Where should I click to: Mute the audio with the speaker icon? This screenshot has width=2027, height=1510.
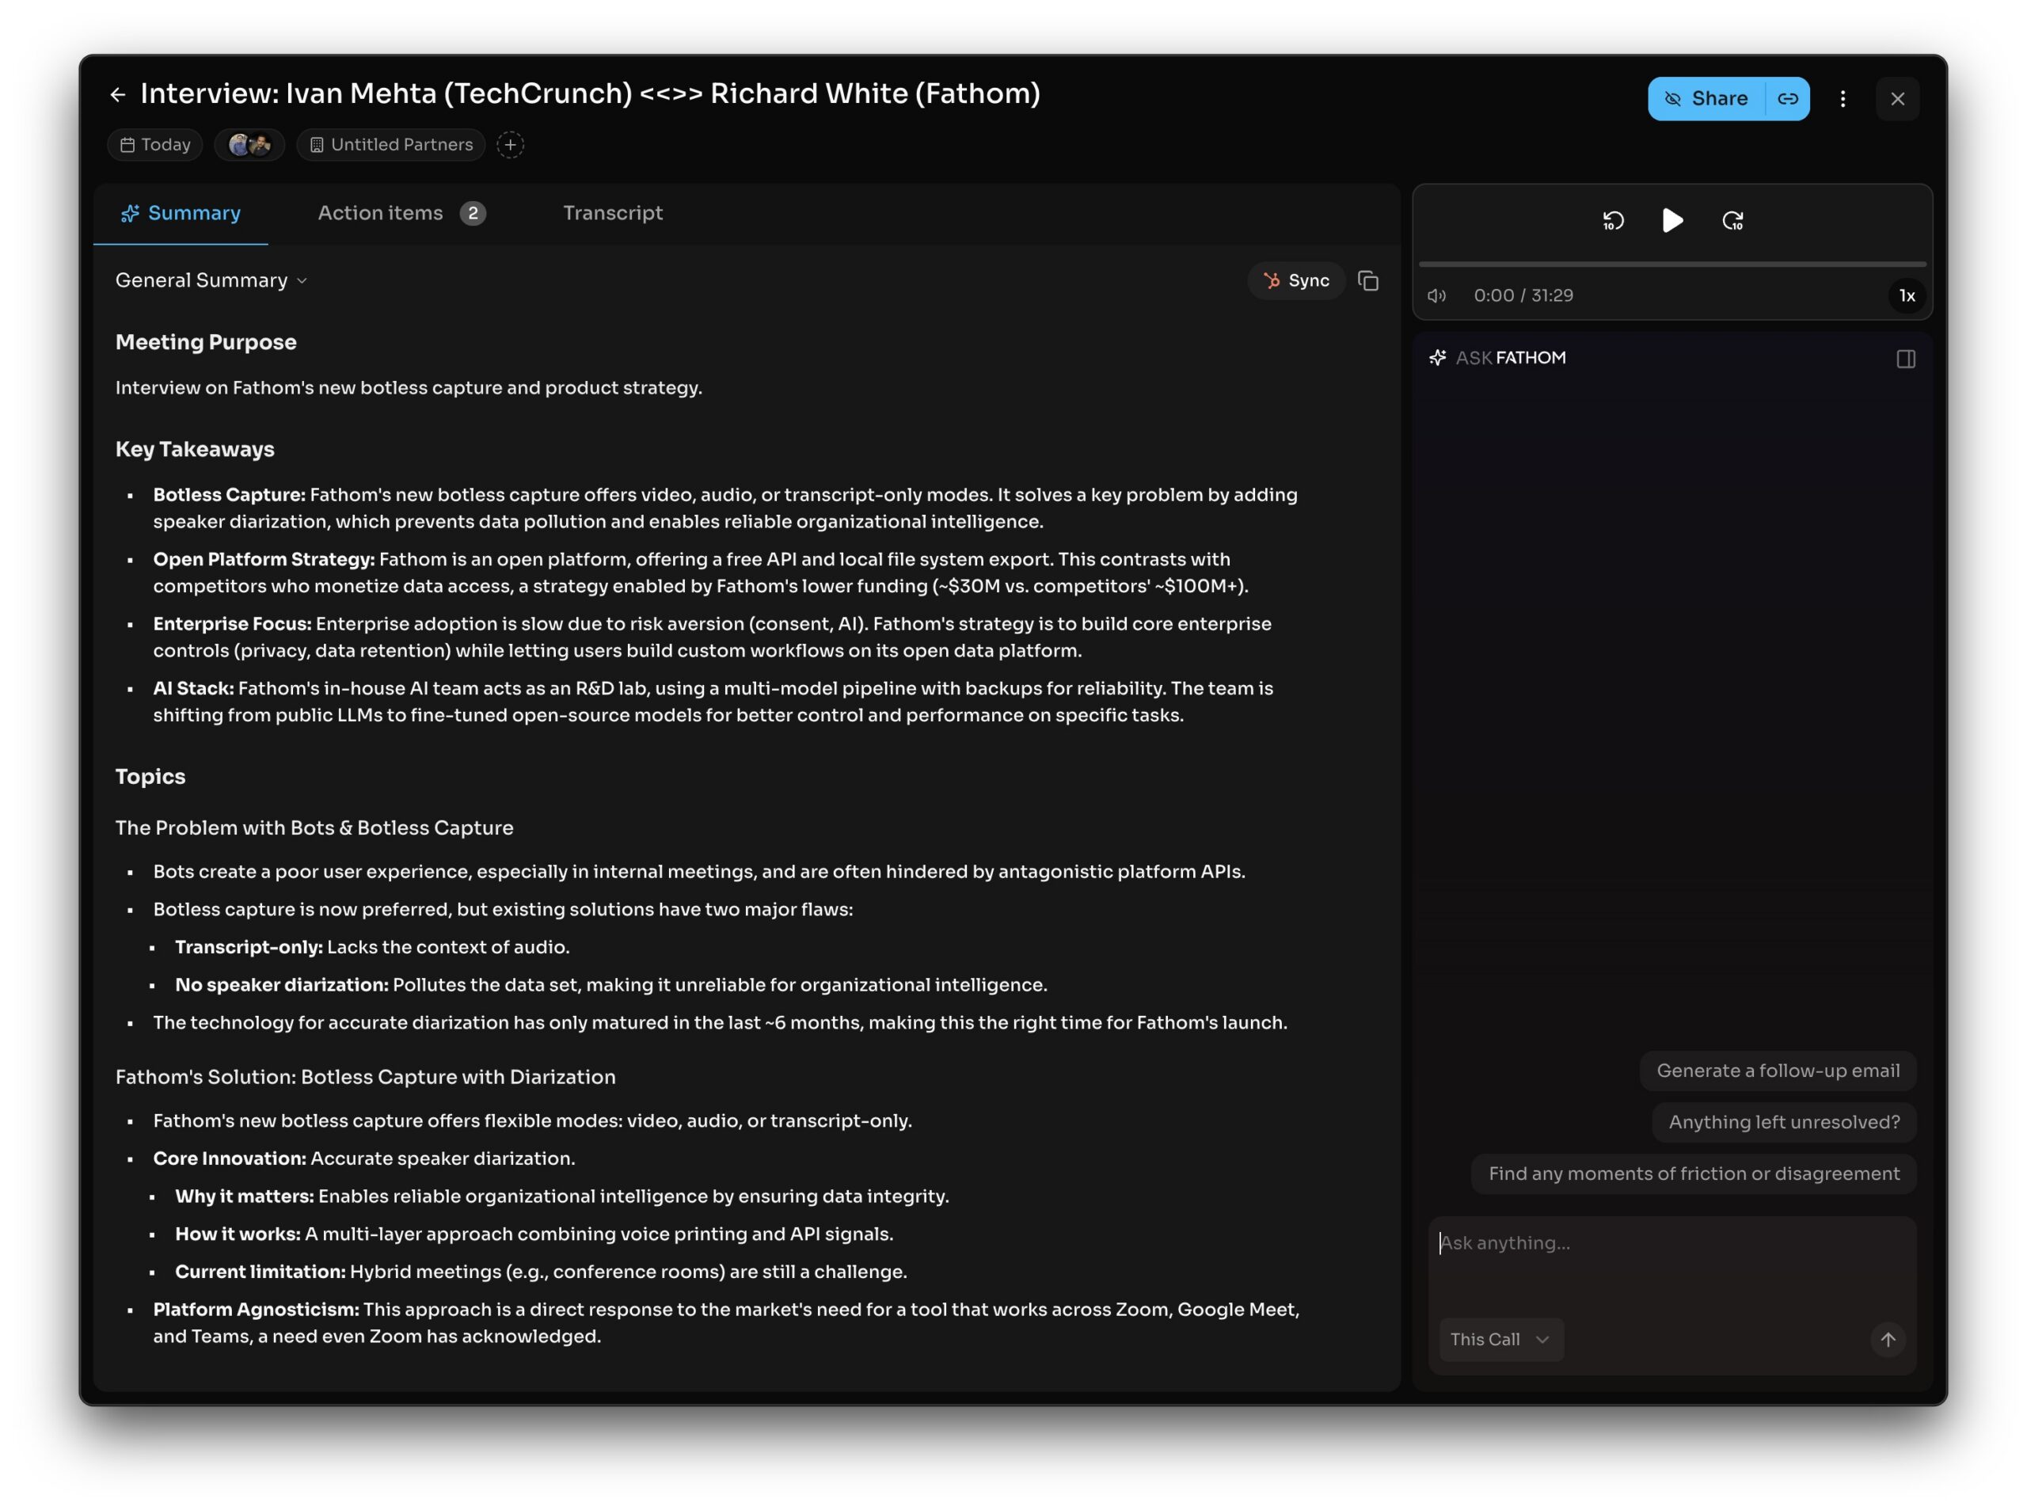pos(1436,295)
